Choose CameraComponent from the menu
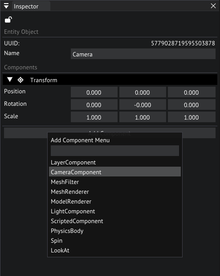The image size is (220, 276). 115,172
